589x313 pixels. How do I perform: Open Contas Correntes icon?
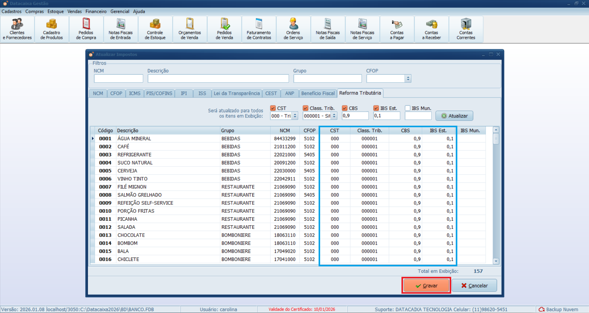pos(466,29)
